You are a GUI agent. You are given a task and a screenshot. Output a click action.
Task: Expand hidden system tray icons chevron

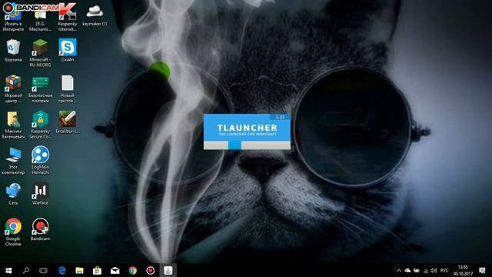pos(399,270)
